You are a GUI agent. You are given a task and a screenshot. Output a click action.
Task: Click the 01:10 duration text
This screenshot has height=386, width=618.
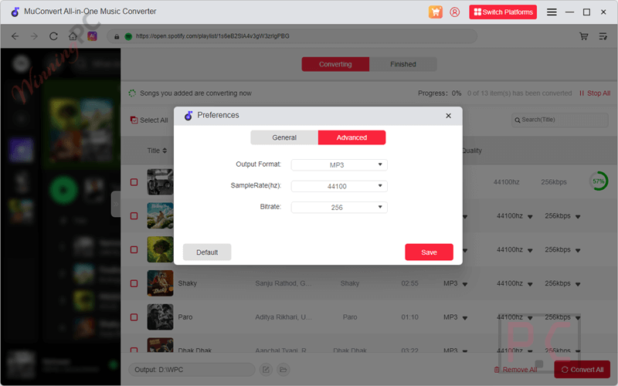[409, 317]
